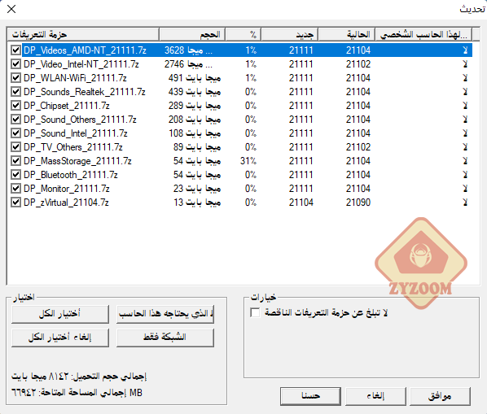Image resolution: width=487 pixels, height=414 pixels.
Task: Select the DP_Chipset_21111.7z file name
Action: point(67,106)
